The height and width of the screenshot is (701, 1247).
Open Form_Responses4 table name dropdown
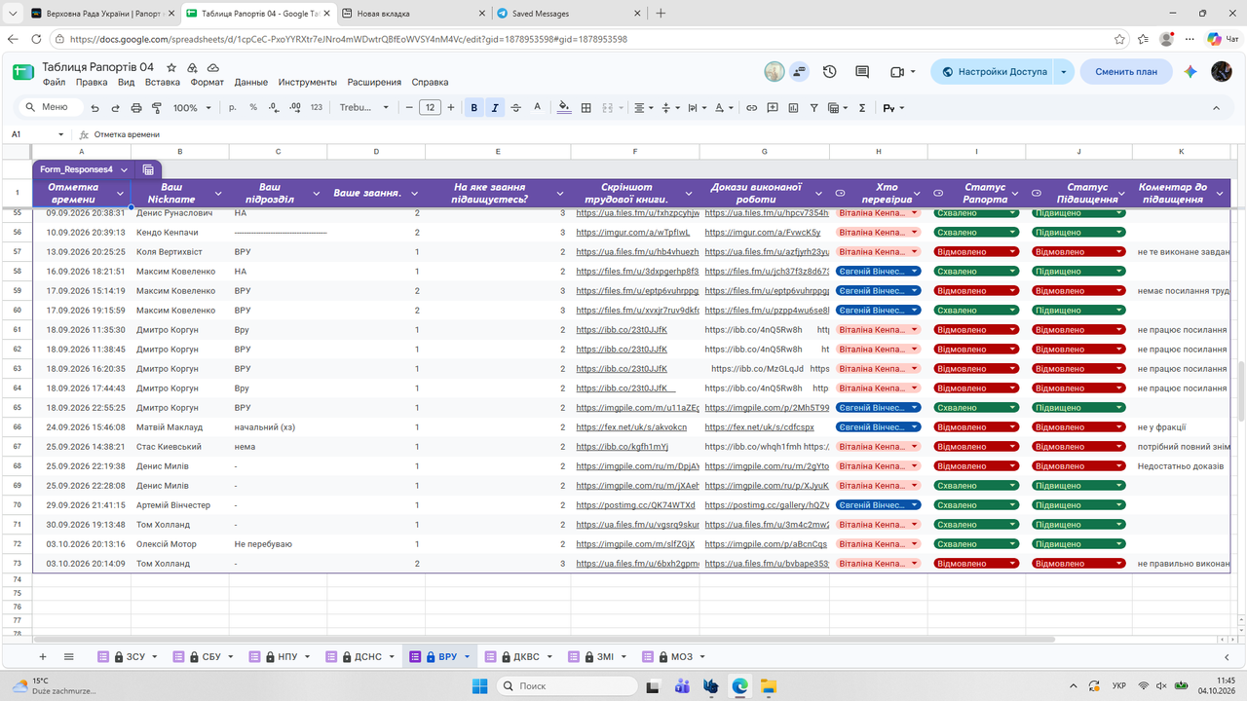(x=124, y=169)
